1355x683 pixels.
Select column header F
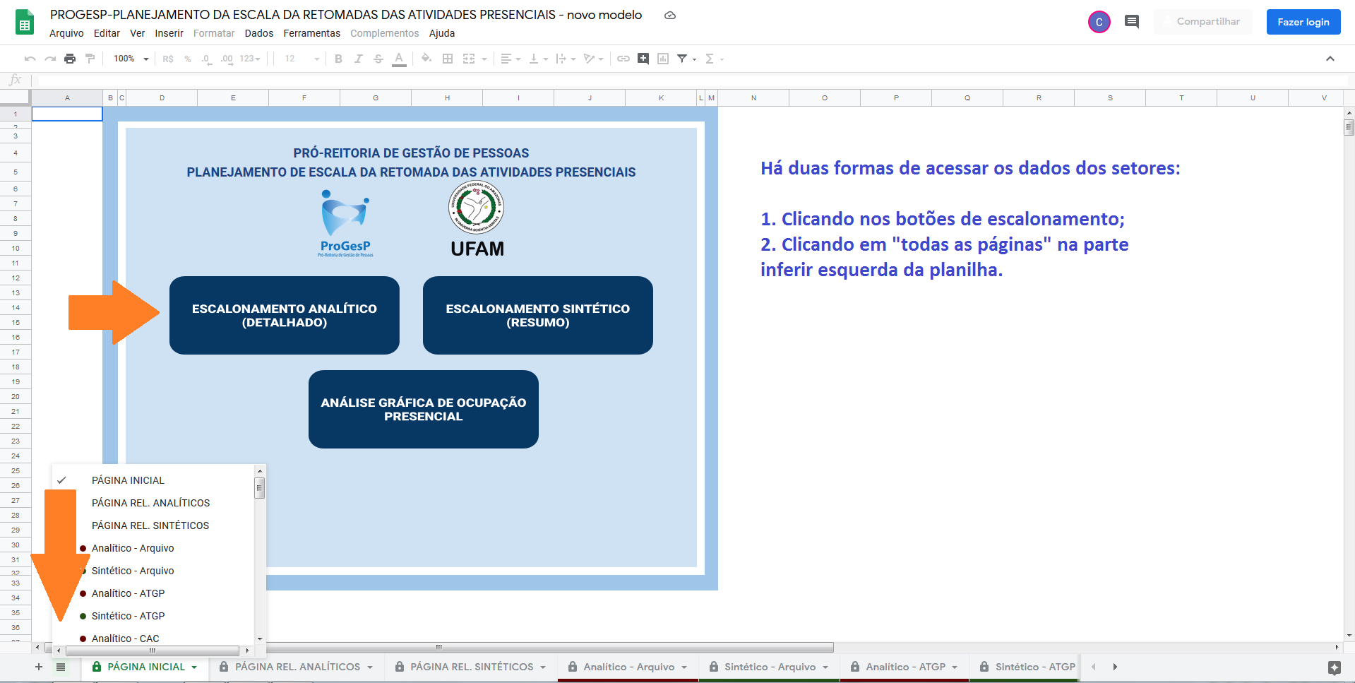(x=304, y=97)
